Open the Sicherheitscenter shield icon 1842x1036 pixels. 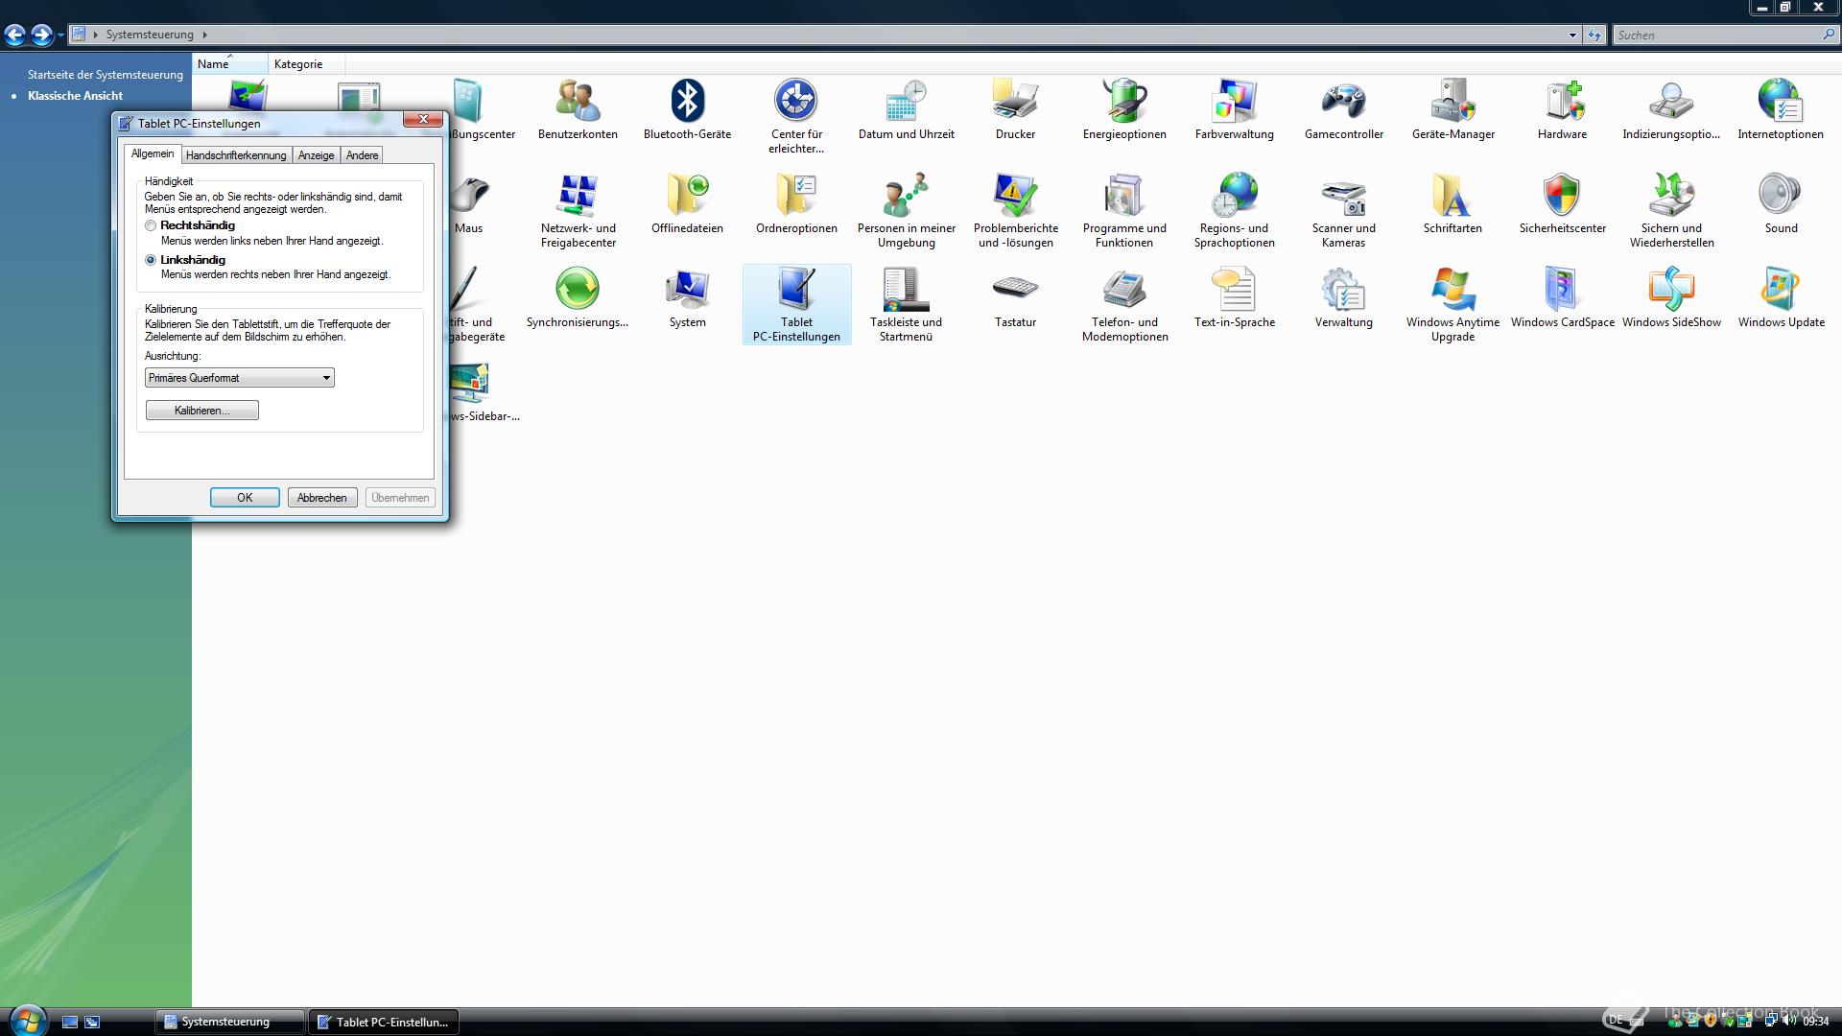click(x=1562, y=196)
